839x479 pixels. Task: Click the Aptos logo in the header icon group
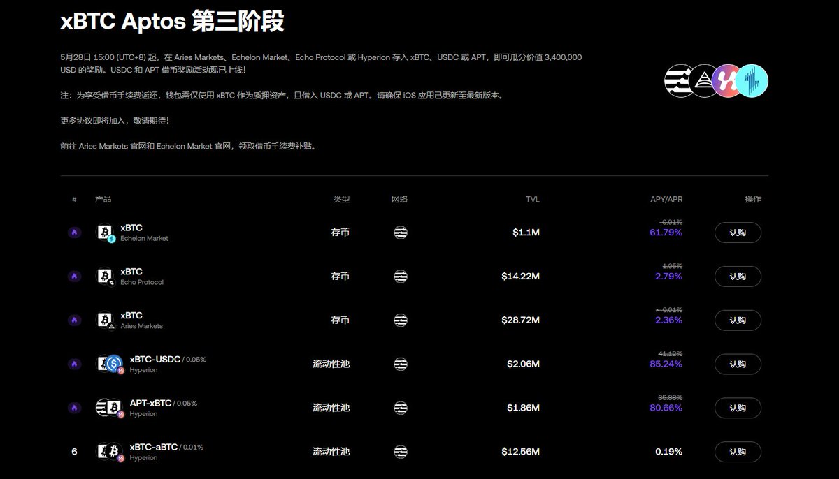[x=678, y=81]
